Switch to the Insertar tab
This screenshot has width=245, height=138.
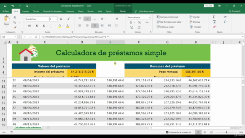tap(26, 11)
